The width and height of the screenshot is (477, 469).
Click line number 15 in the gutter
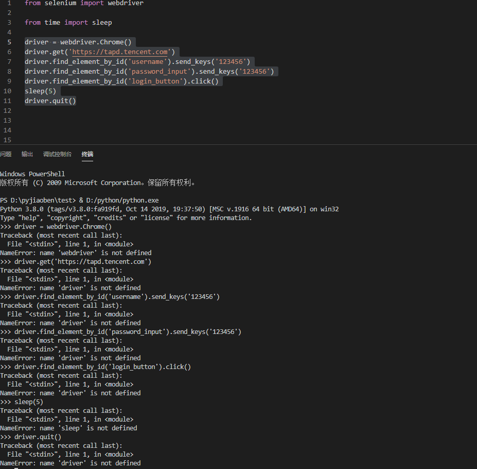[7, 140]
